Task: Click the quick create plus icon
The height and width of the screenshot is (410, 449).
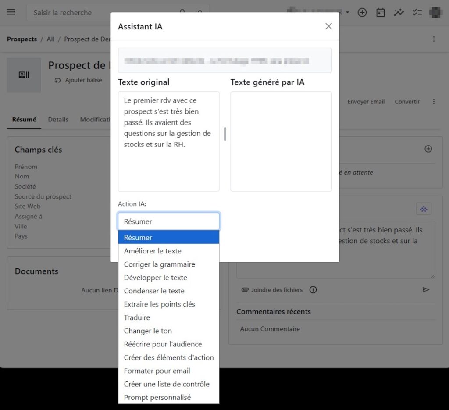Action: click(362, 12)
